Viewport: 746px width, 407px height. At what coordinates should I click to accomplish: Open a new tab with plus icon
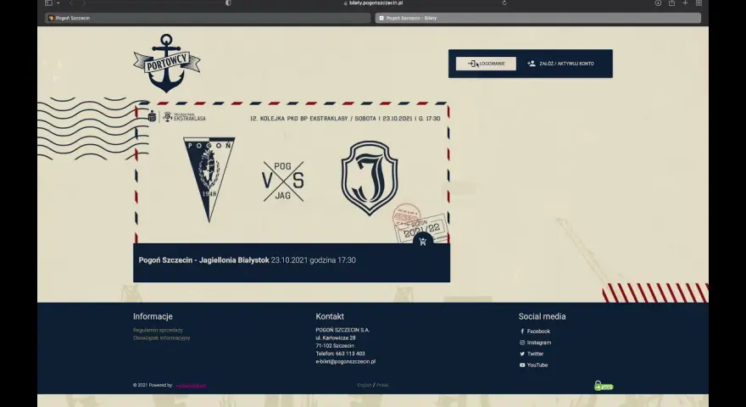point(685,3)
